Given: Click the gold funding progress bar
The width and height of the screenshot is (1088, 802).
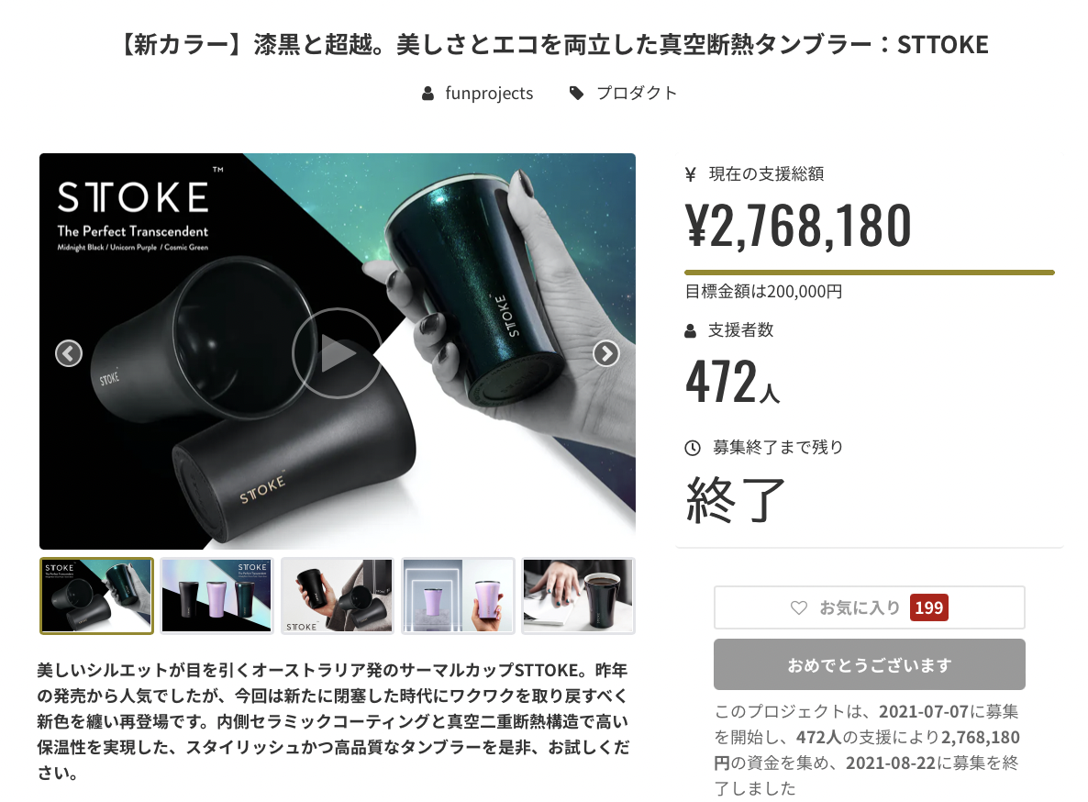Looking at the screenshot, I should pyautogui.click(x=870, y=273).
